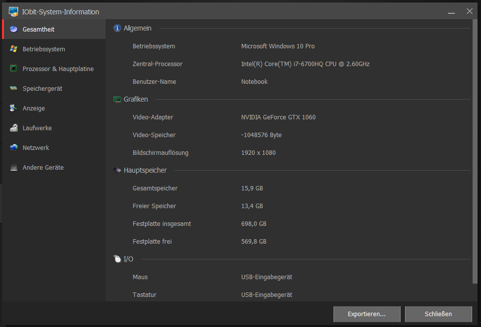This screenshot has height=327, width=481.
Task: Click the Benutzer-Name label
Action: click(x=154, y=81)
